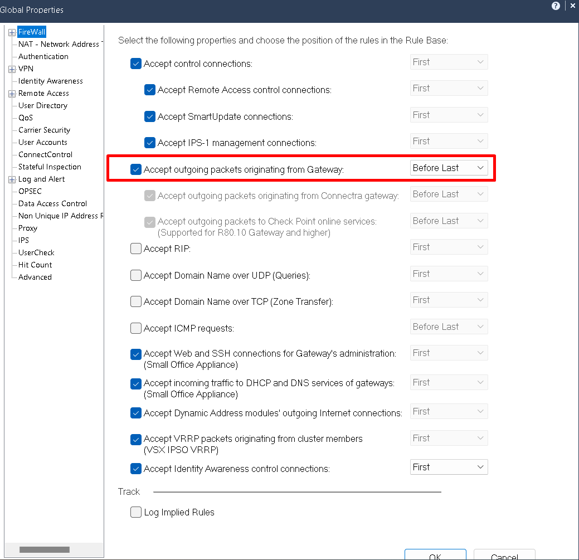Select Identity Awareness in the tree
Image resolution: width=579 pixels, height=560 pixels.
coord(50,81)
